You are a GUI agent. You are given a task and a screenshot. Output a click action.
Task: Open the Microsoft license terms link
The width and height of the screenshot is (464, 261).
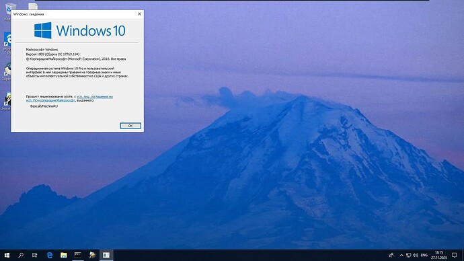pyautogui.click(x=69, y=98)
